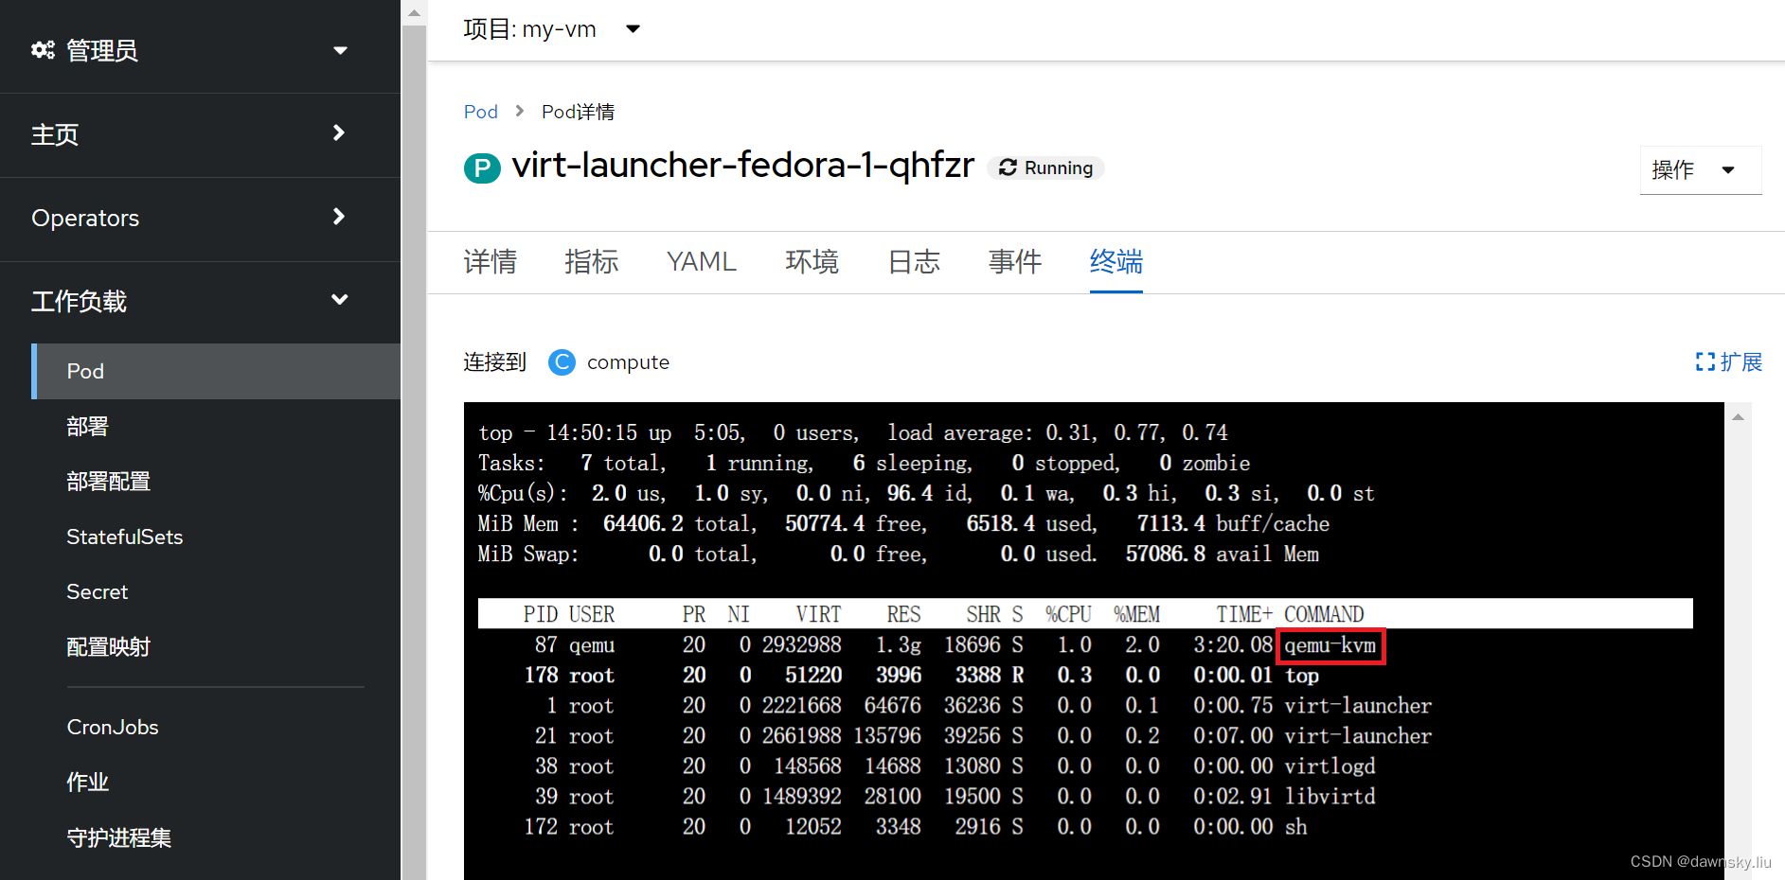Screen dimensions: 1785x880
Task: Click the sidebar scrollbar up arrow
Action: click(x=414, y=11)
